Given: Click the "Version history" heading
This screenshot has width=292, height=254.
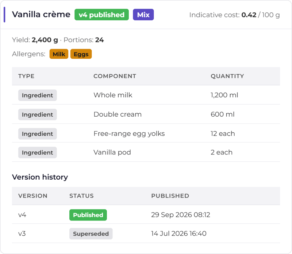Looking at the screenshot, I should [x=40, y=177].
